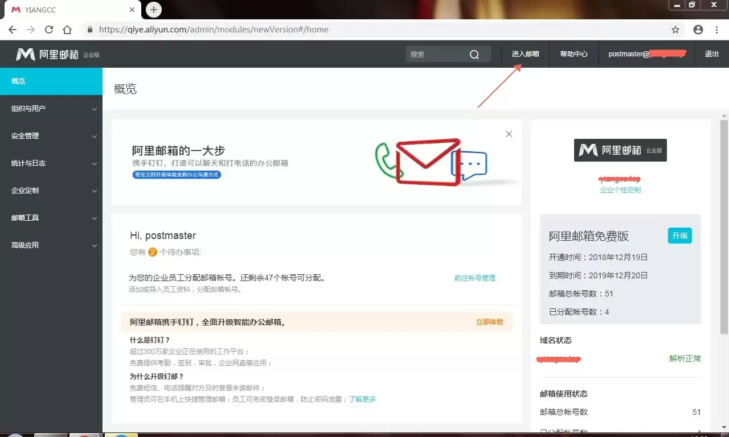729x437 pixels.
Task: Expand 安全管理 sidebar menu
Action: (x=51, y=136)
